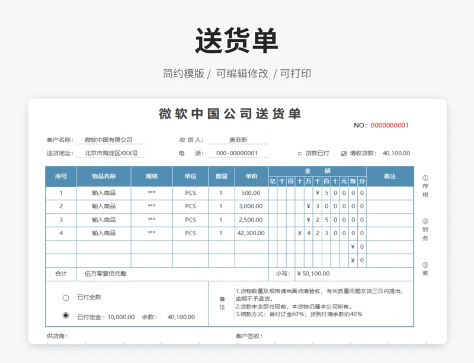Image resolution: width=474 pixels, height=363 pixels.
Task: Click the ①存根 copy label
Action: (425, 186)
